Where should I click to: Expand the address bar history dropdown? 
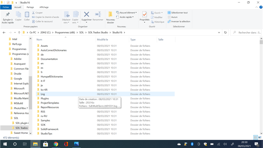tap(219, 32)
